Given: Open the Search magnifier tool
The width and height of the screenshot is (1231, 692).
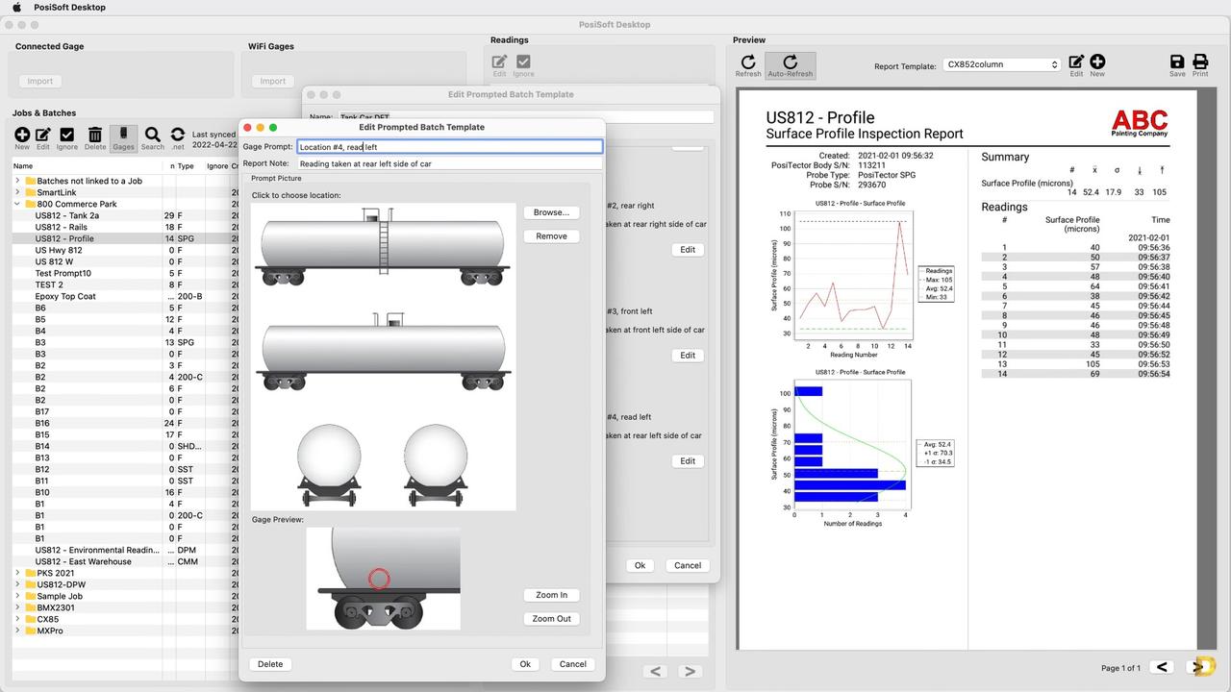Looking at the screenshot, I should (x=152, y=136).
